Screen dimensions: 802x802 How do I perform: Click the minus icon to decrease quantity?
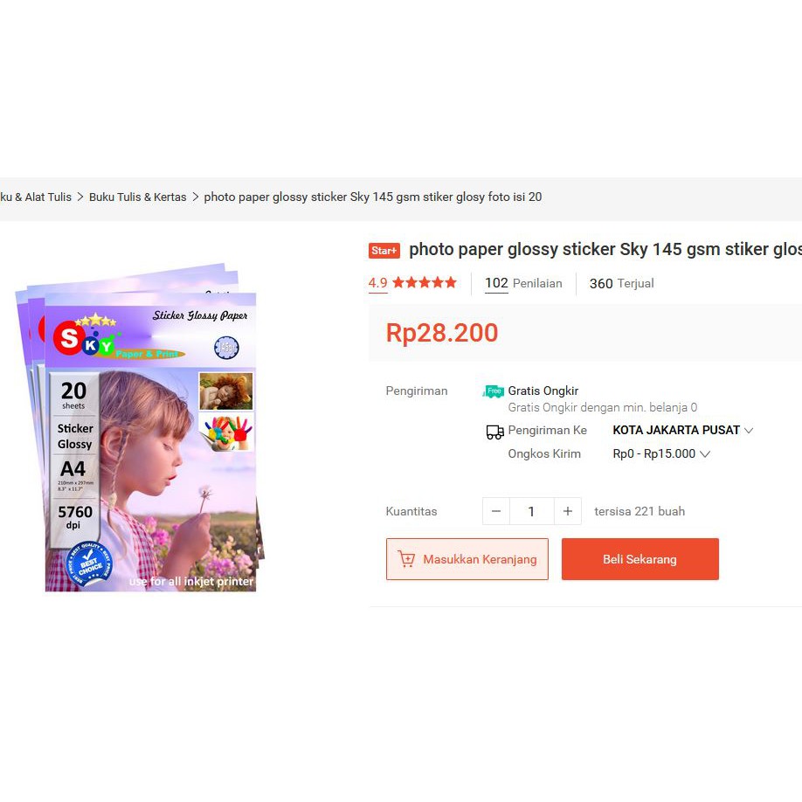coord(496,511)
